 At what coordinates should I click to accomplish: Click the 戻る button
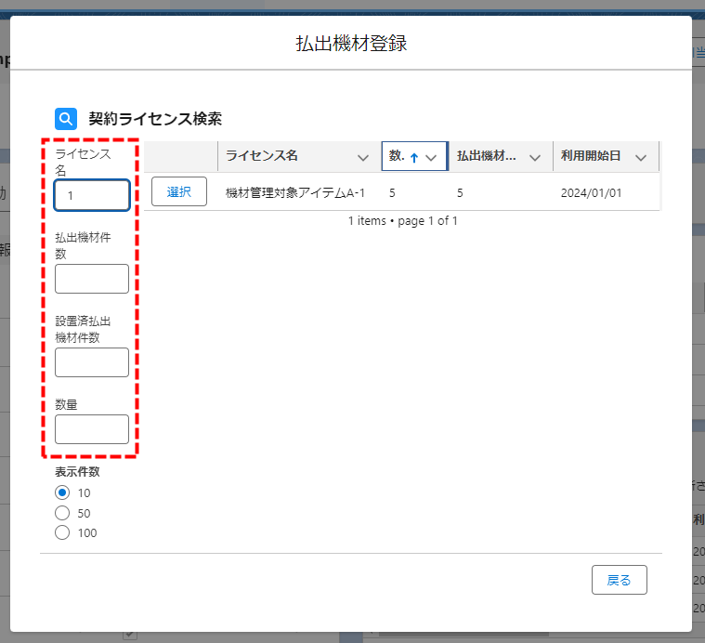coord(619,580)
